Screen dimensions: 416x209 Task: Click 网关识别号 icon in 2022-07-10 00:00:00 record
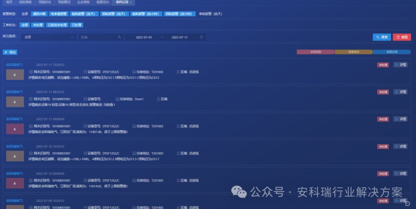point(31,181)
